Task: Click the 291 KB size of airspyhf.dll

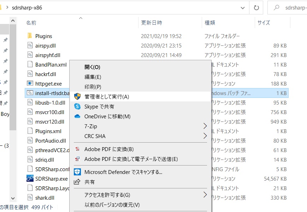Action: 279,55
